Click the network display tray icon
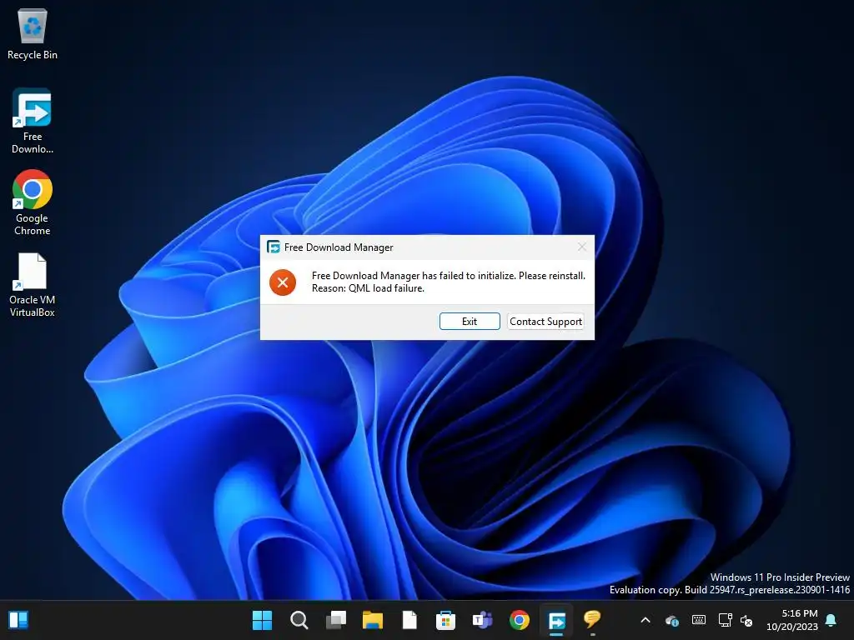The height and width of the screenshot is (640, 854). coord(725,620)
